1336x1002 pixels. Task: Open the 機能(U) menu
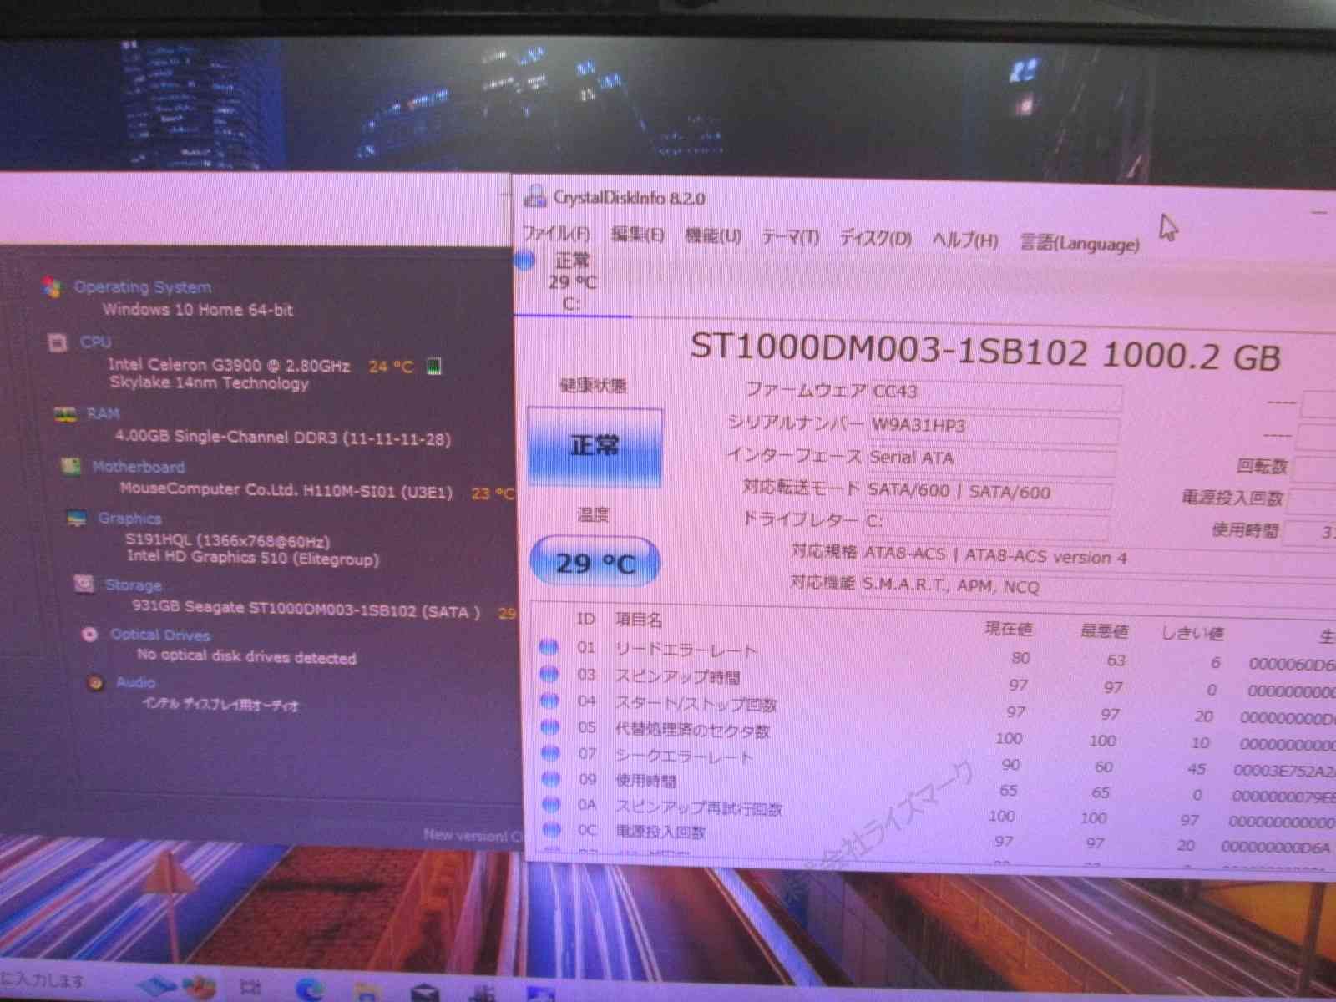[x=713, y=236]
